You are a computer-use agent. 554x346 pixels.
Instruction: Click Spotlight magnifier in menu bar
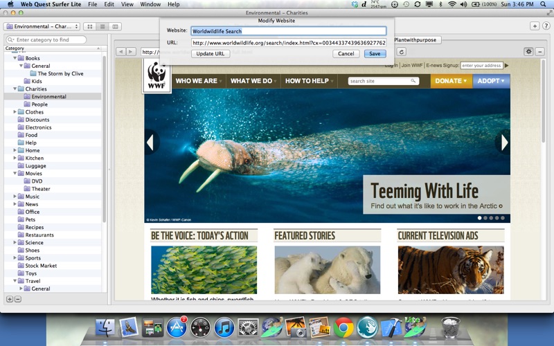point(543,4)
